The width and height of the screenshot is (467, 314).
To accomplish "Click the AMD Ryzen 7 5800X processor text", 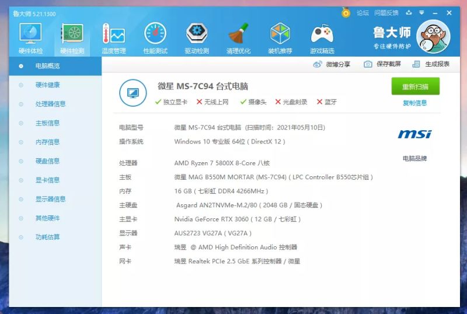I will 222,163.
